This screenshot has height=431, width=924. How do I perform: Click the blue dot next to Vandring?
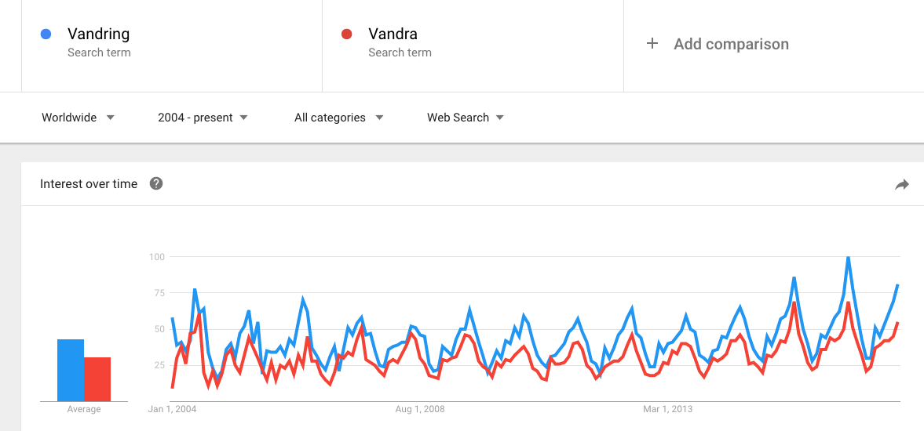(46, 34)
